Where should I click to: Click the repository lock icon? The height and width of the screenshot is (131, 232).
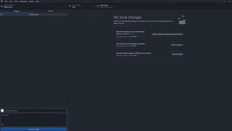1,6
